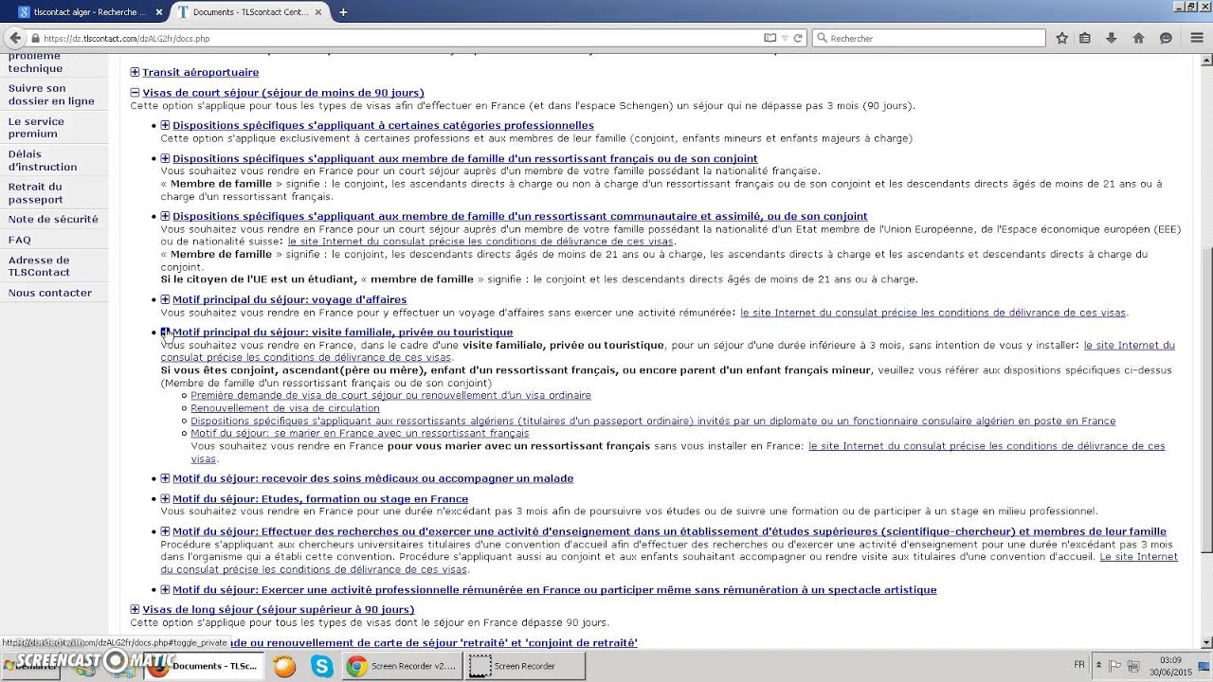Expand voyage d'affaires plus box
The image size is (1213, 682).
pos(165,299)
